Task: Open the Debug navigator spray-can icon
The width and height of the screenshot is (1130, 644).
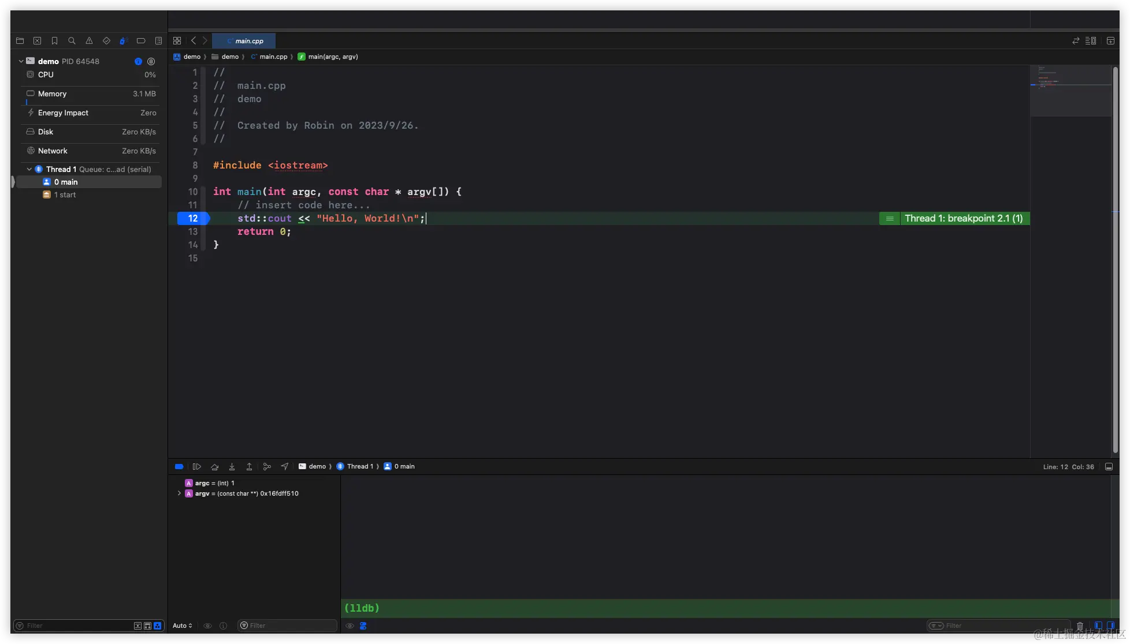Action: 123,41
